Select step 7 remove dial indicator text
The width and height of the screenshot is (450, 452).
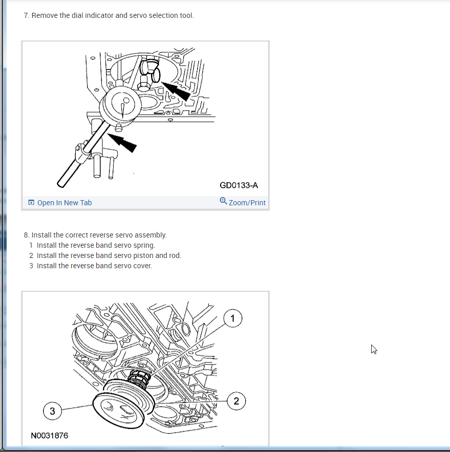(x=109, y=15)
